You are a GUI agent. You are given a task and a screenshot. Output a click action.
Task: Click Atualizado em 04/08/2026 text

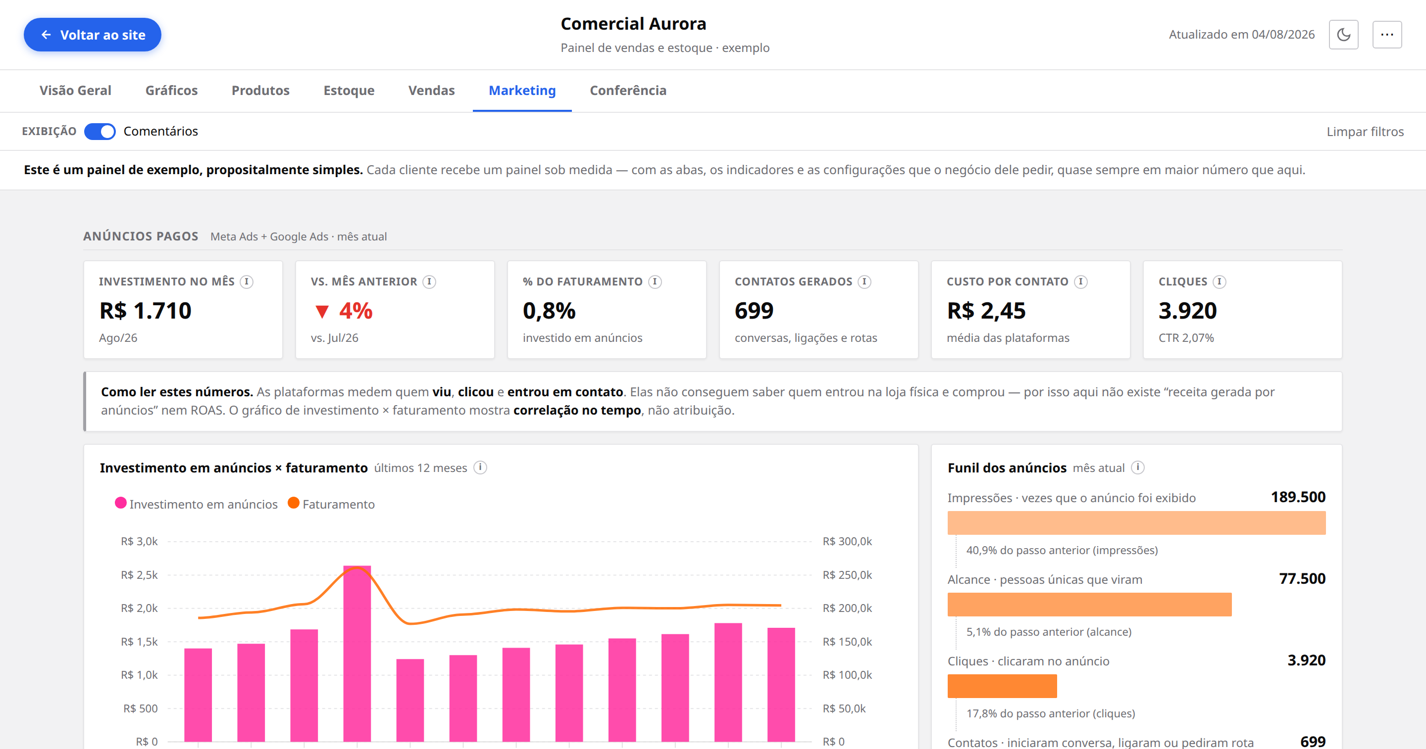coord(1242,34)
